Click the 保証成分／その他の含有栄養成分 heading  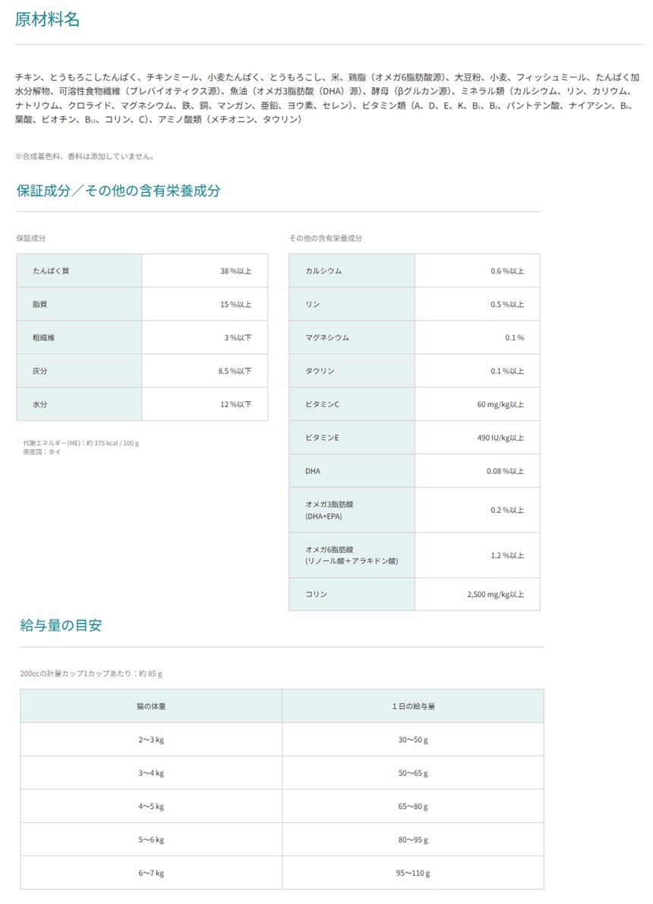(118, 191)
